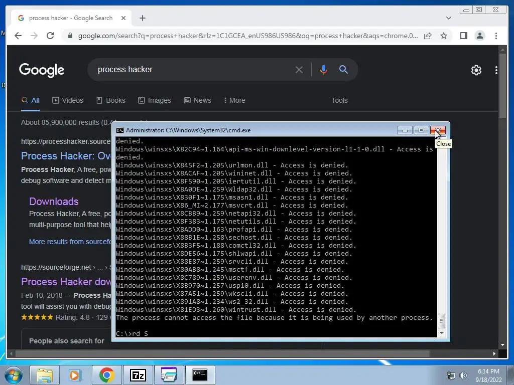Image resolution: width=514 pixels, height=385 pixels.
Task: Expand Chrome's tab search chevron
Action: pos(448,18)
